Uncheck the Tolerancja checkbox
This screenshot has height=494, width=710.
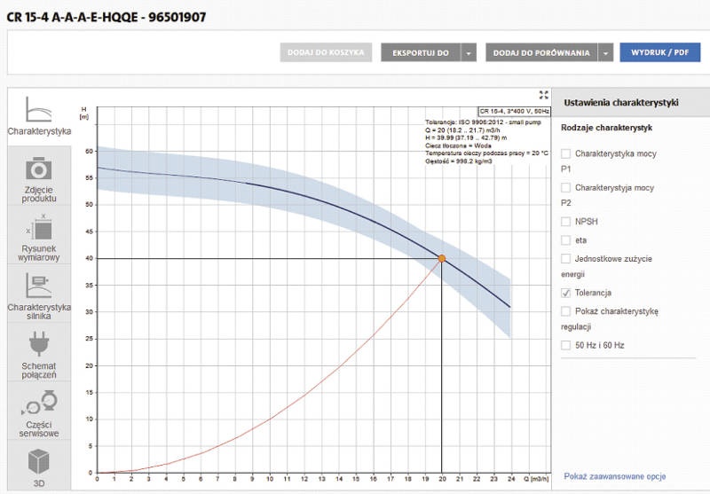[x=565, y=293]
